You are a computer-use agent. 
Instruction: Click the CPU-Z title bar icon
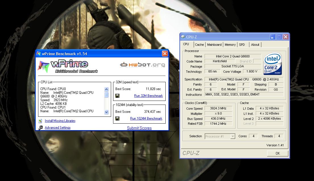(183, 37)
